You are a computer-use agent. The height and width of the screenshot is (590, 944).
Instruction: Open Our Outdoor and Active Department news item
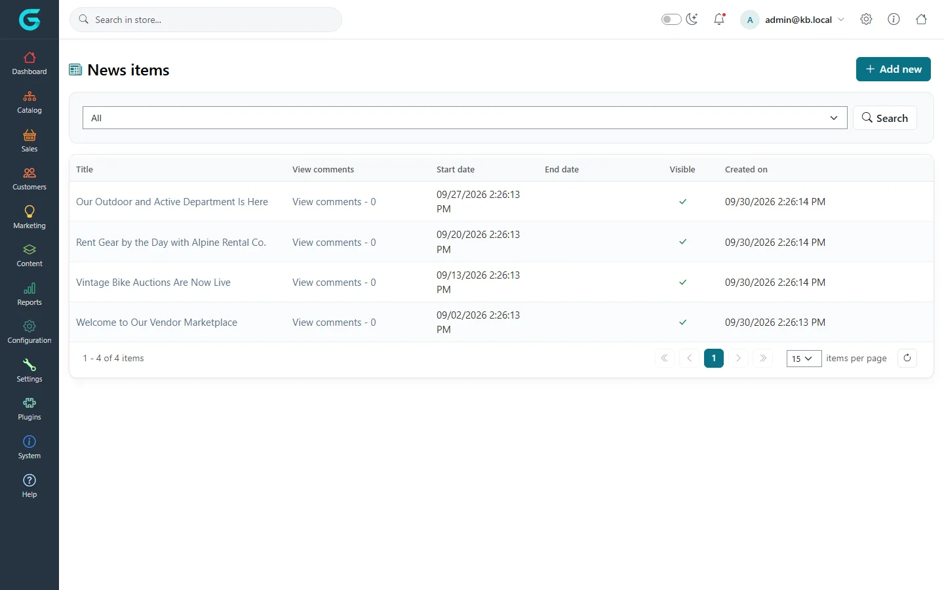[172, 202]
